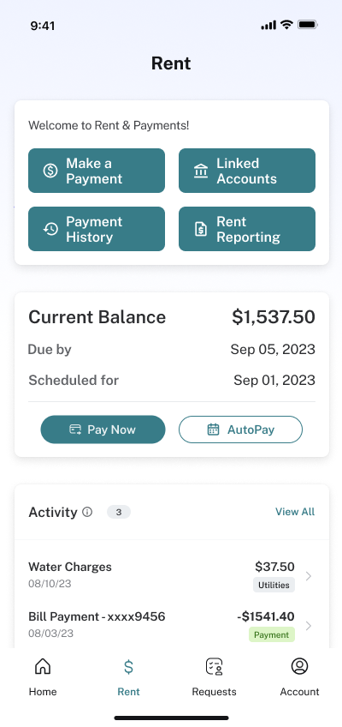This screenshot has width=342, height=727.
Task: Tap the green Payment tag badge
Action: coord(271,634)
